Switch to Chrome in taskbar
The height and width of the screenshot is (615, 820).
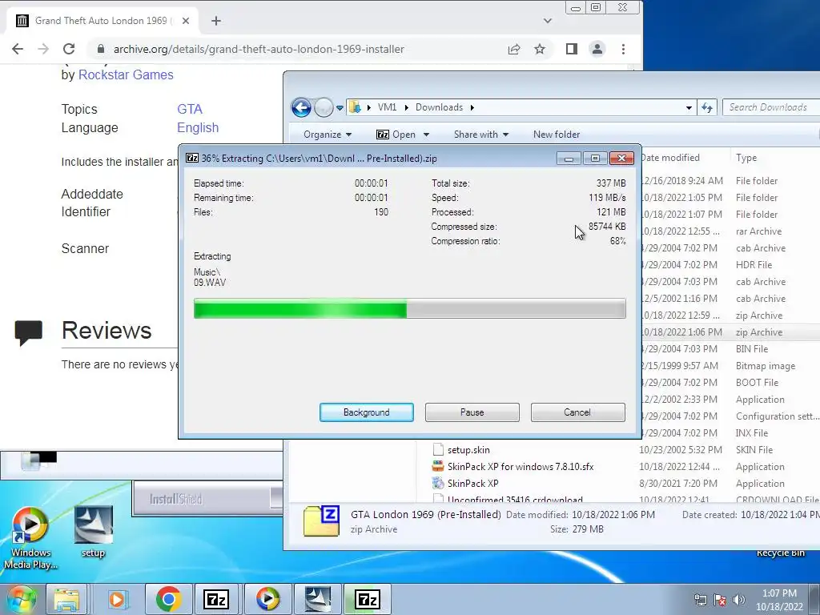(x=168, y=599)
